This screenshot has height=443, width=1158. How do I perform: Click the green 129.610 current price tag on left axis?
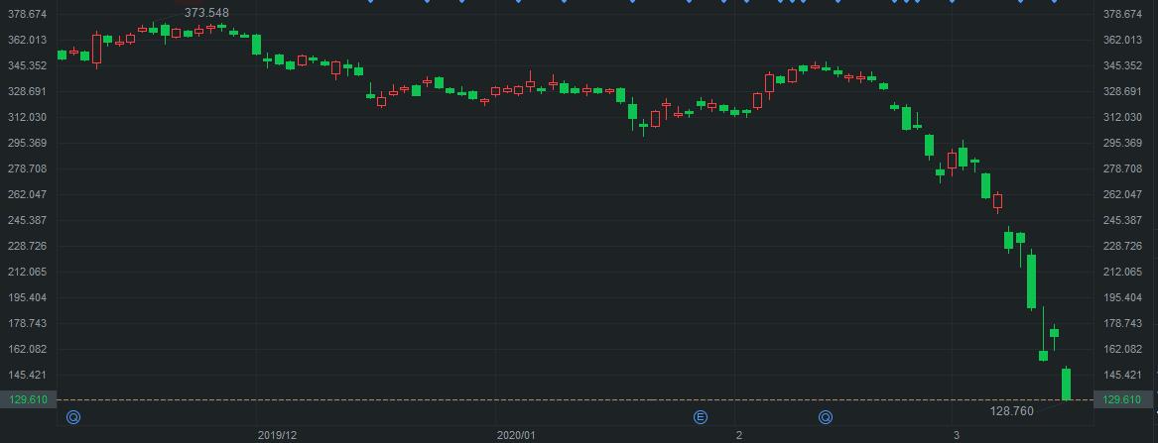[28, 399]
